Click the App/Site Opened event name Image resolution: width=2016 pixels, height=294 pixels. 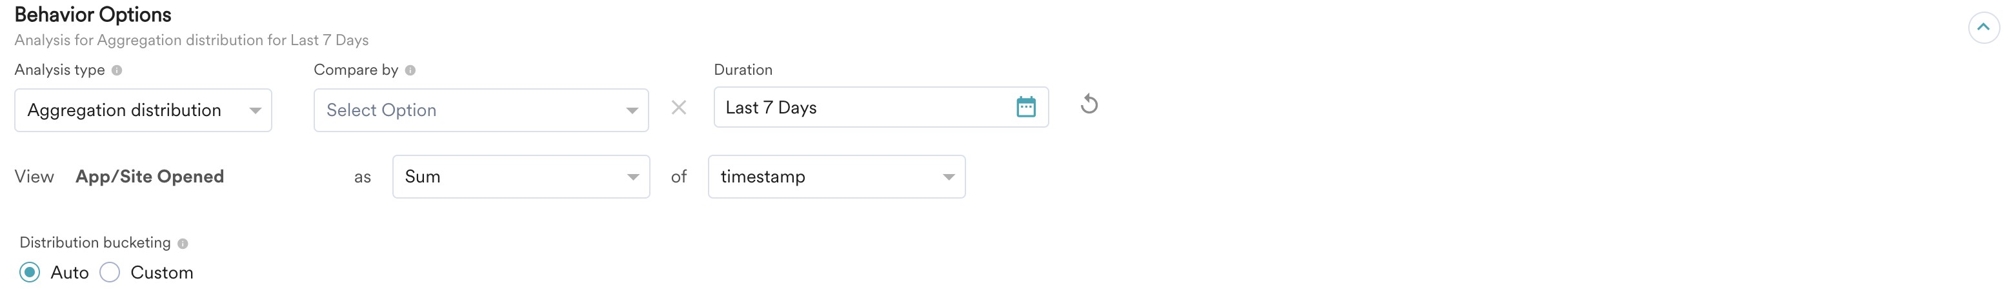[150, 177]
